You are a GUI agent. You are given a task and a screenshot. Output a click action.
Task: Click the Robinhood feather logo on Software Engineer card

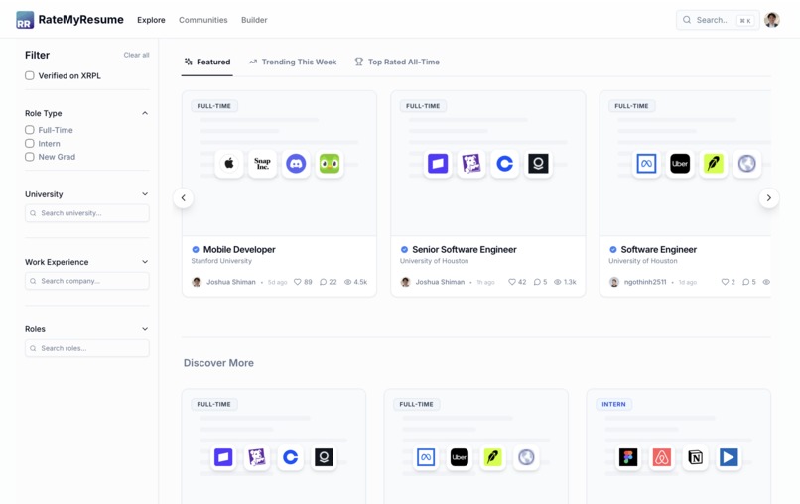[x=714, y=164]
